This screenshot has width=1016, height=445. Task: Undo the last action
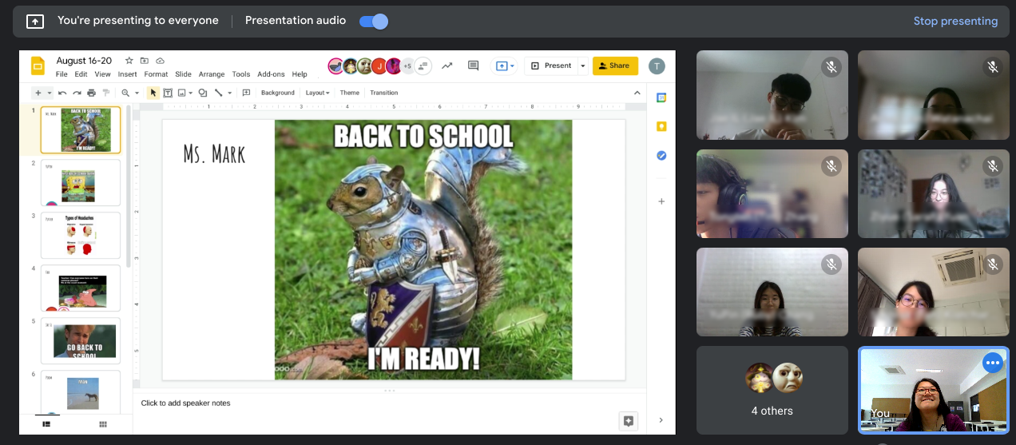[x=62, y=93]
